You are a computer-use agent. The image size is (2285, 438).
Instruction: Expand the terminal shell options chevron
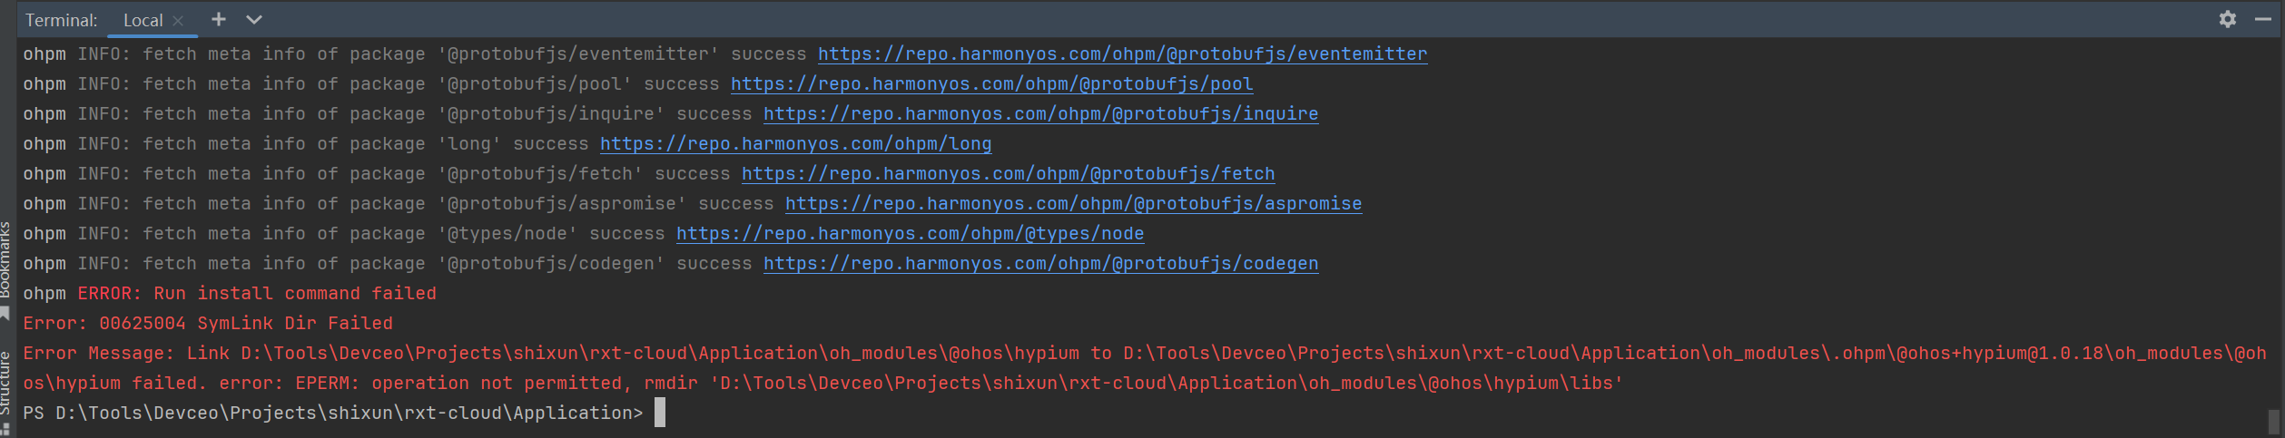pyautogui.click(x=254, y=19)
